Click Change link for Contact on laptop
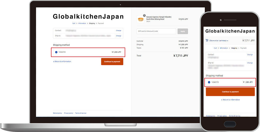This screenshot has height=132, width=260. (x=118, y=31)
